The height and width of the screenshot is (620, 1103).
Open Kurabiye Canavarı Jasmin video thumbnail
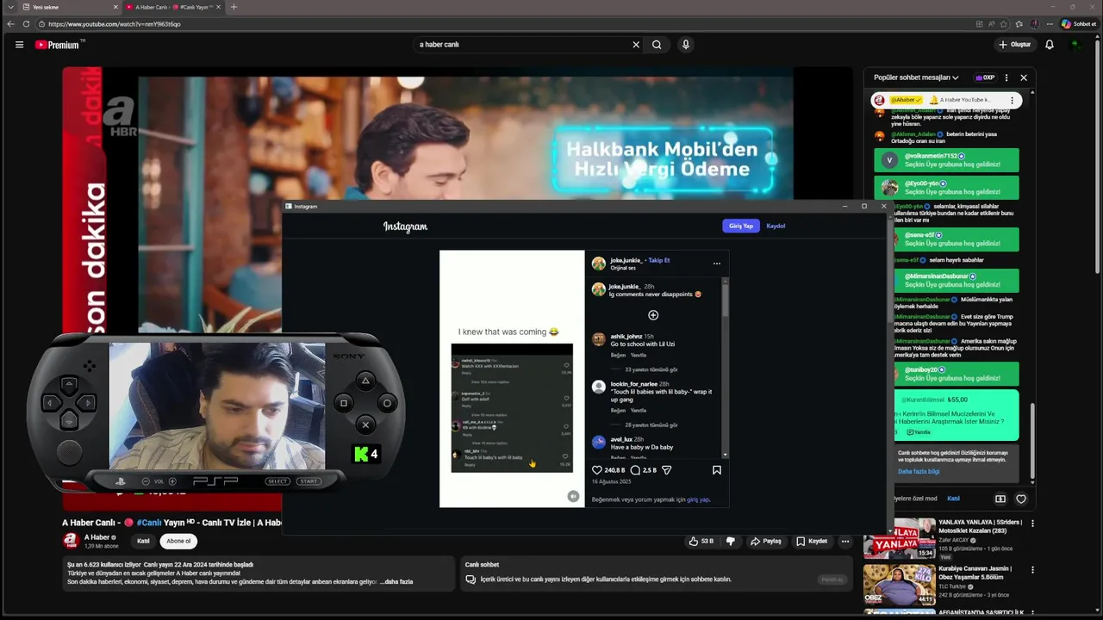tap(900, 585)
